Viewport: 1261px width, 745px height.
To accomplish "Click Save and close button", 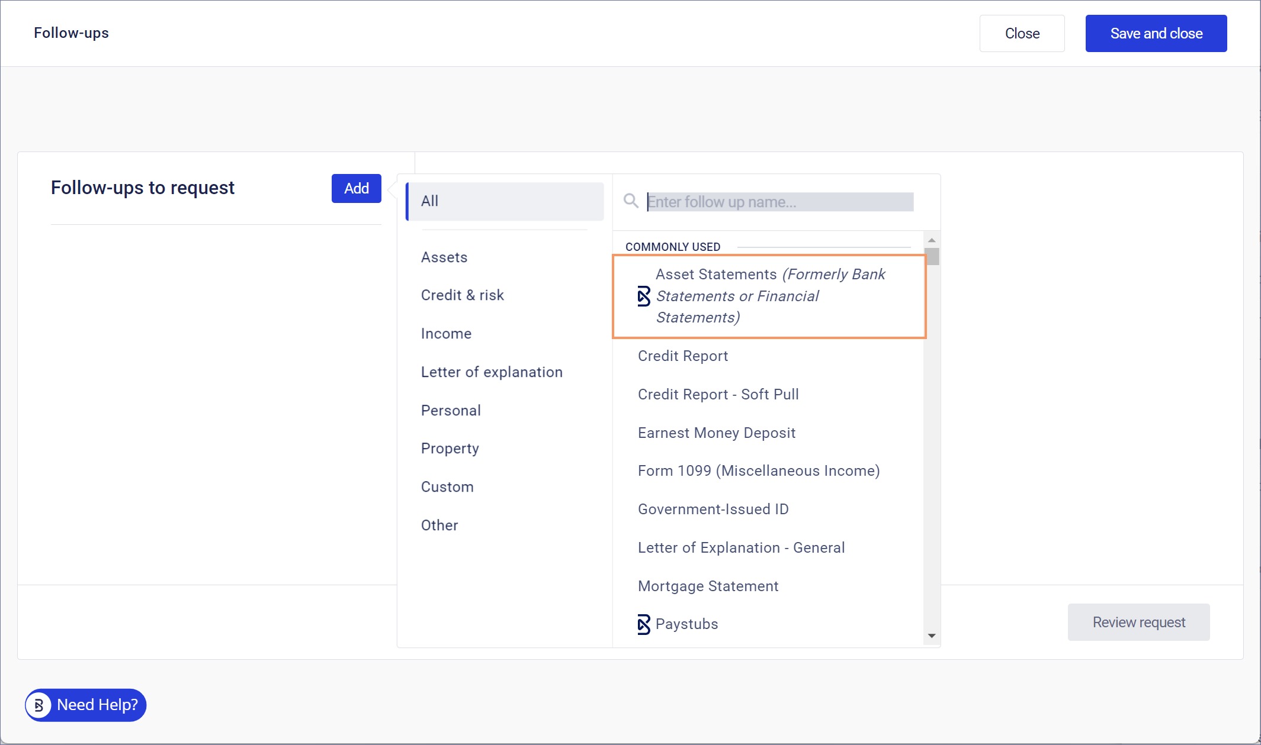I will (x=1156, y=34).
